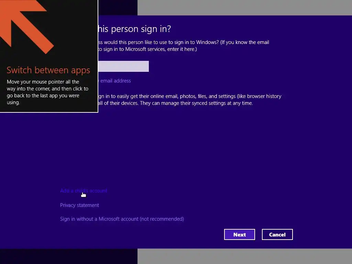Click the text mentioning 'sign in to Windows?'
352x264 pixels.
tap(184, 46)
